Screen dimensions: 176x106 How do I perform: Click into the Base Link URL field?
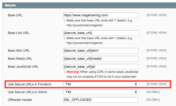(x=101, y=33)
